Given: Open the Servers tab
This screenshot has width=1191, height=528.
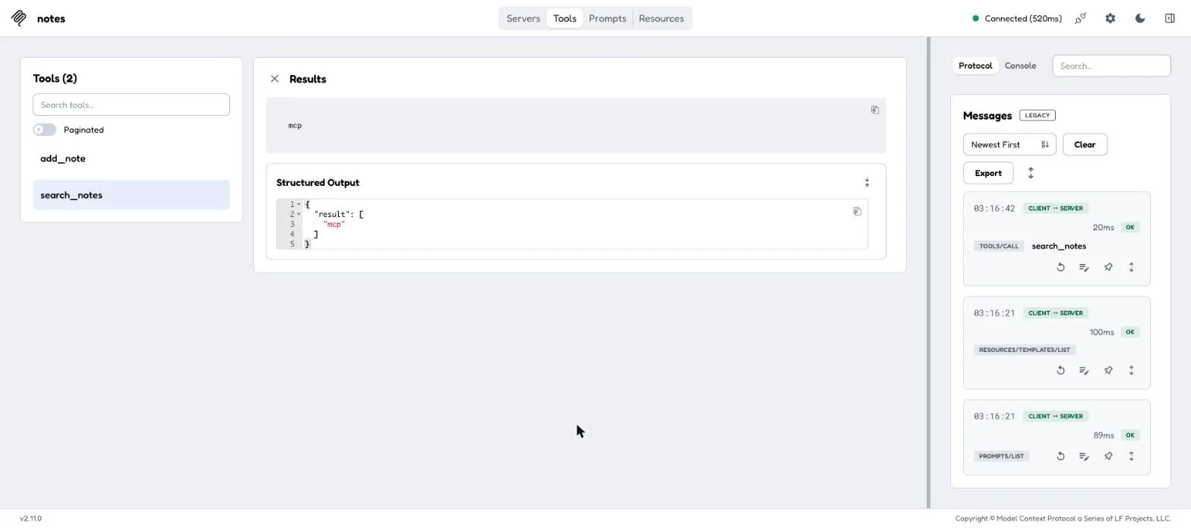Looking at the screenshot, I should pos(523,18).
